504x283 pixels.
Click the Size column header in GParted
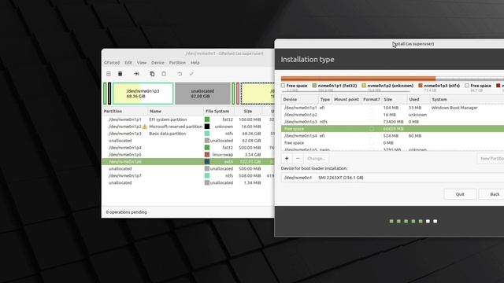pos(248,111)
